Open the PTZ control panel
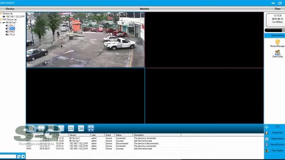 [275, 127]
